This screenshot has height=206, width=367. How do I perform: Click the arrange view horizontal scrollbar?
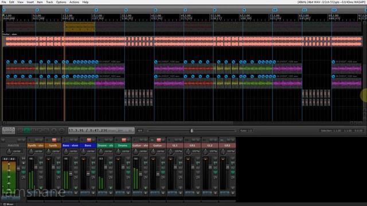[x=119, y=122]
